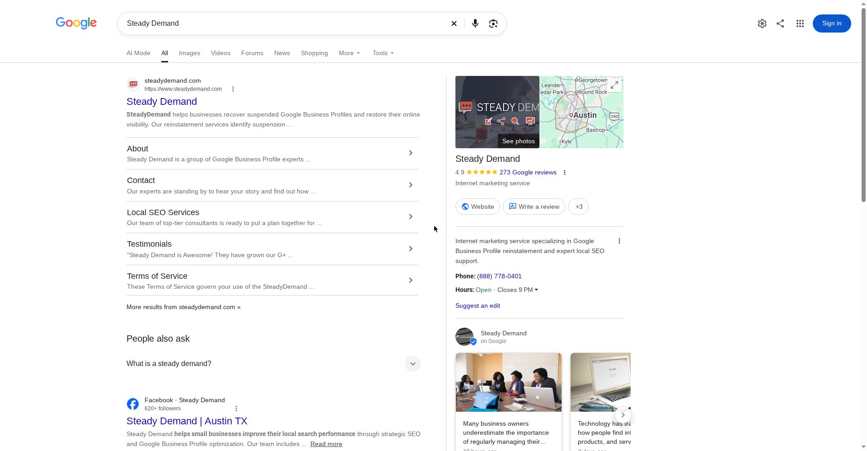Viewport: 867px width, 451px height.
Task: Expand business hours 'Closes 9 PM'
Action: (518, 290)
